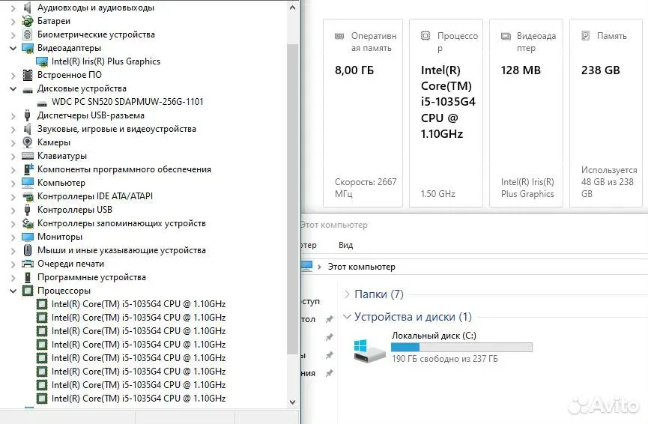The width and height of the screenshot is (648, 424).
Task: Click the Процессоры CPU category icon
Action: click(x=27, y=291)
